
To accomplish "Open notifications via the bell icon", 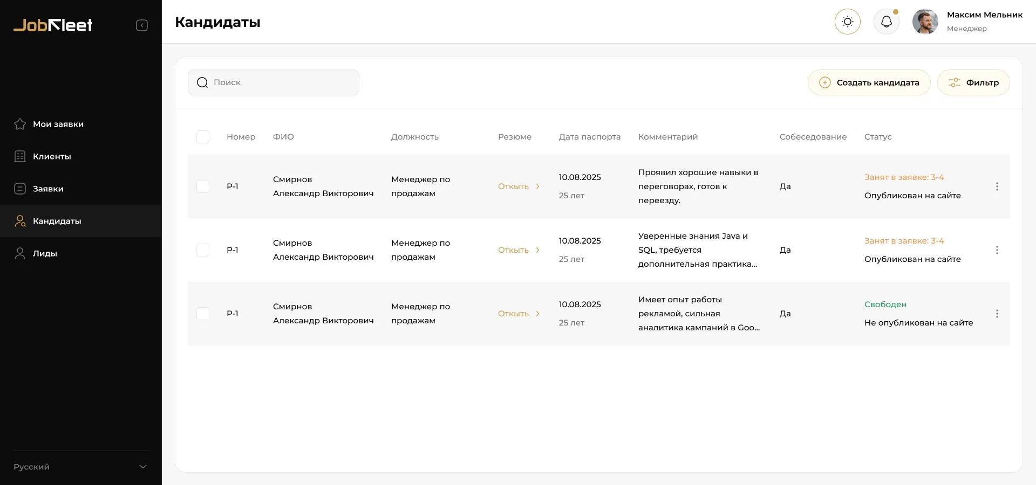I will [x=886, y=22].
